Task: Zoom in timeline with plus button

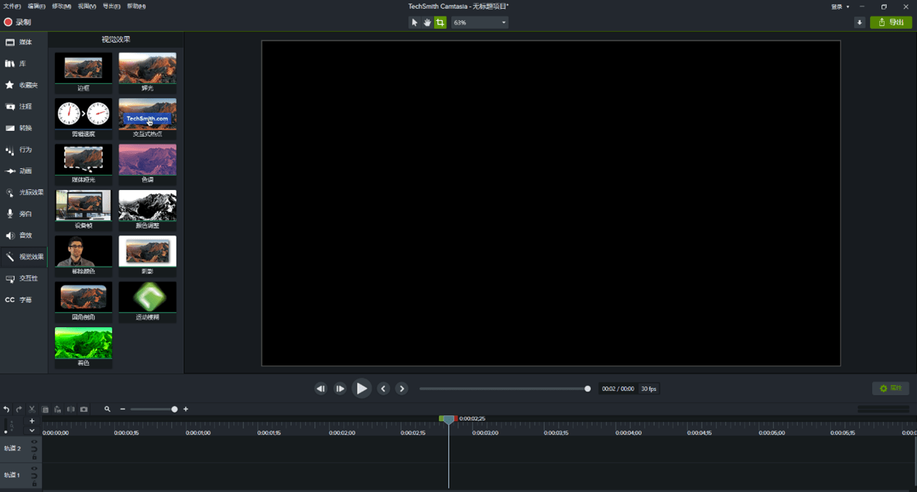Action: click(x=186, y=410)
